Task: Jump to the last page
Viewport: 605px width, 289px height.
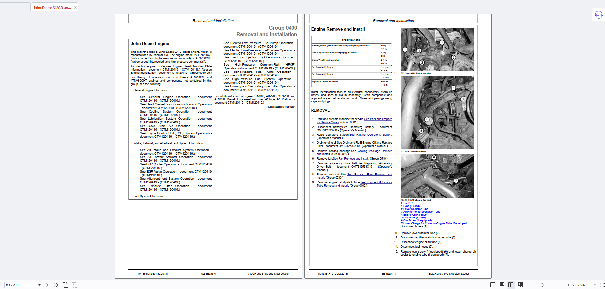Action: pos(56,285)
